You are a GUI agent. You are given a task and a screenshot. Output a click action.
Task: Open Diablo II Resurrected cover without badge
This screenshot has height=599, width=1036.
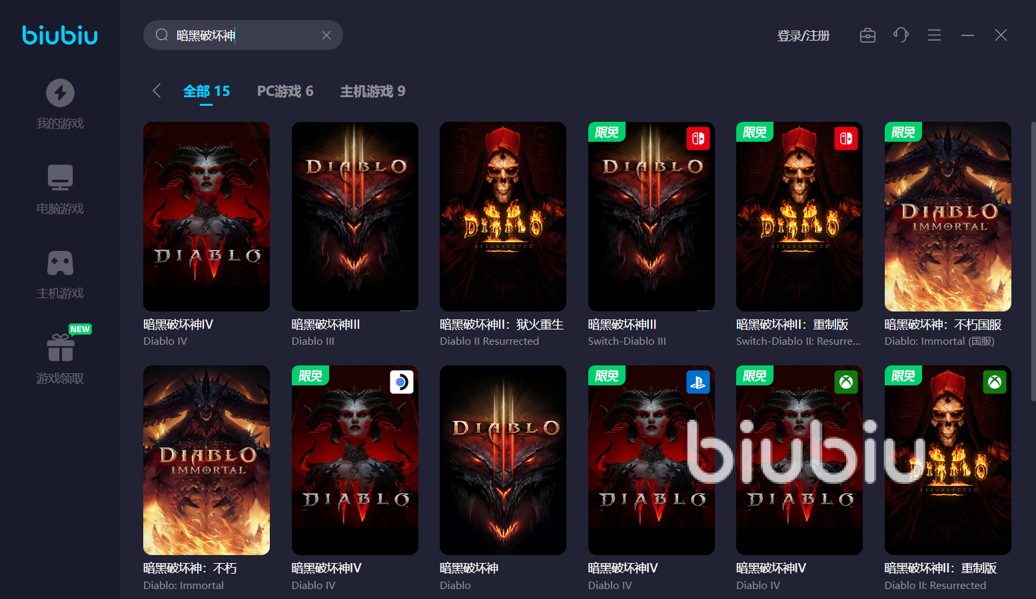point(503,216)
